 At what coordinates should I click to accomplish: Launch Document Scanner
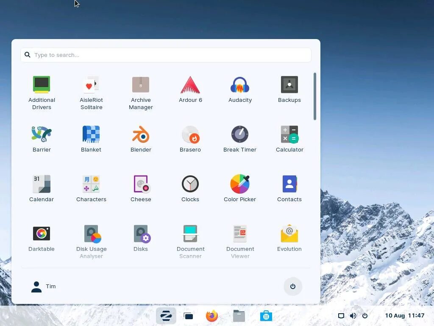(190, 242)
